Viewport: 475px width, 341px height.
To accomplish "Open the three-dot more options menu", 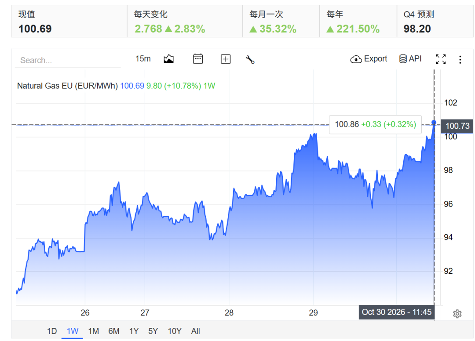I will (x=460, y=59).
